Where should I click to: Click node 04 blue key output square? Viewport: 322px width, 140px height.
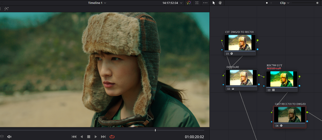(x=307, y=121)
